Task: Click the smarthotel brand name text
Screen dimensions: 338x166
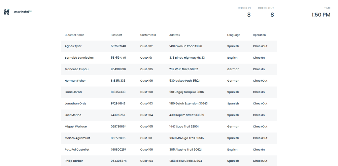Action: pos(22,12)
